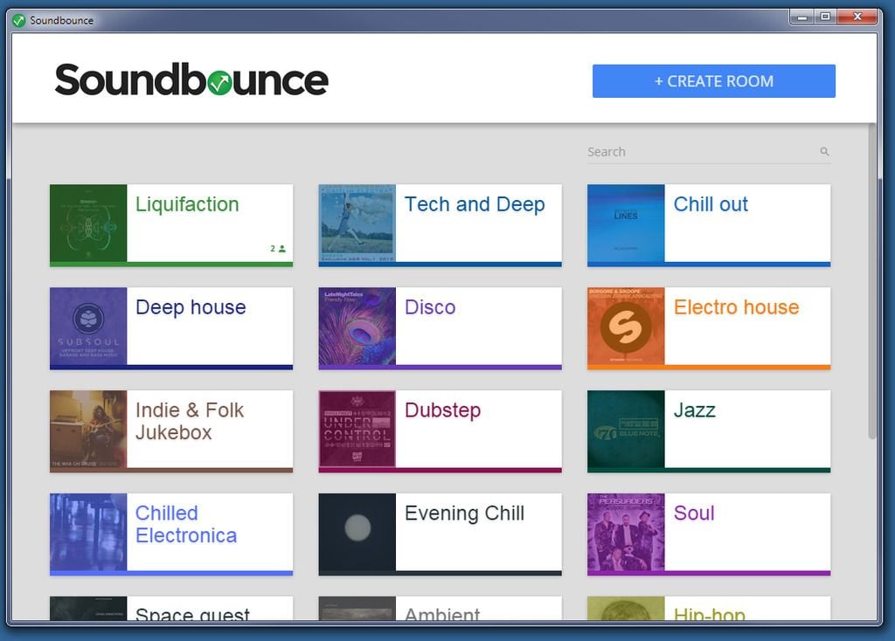
Task: Click the search magnifier icon
Action: coord(824,151)
